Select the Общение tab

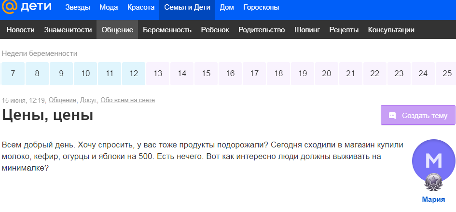tap(117, 29)
